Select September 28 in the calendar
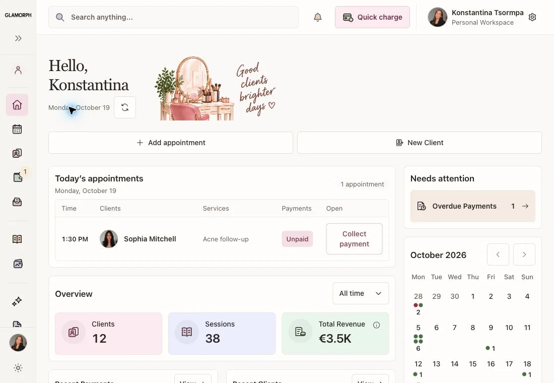Image resolution: width=554 pixels, height=383 pixels. [419, 296]
